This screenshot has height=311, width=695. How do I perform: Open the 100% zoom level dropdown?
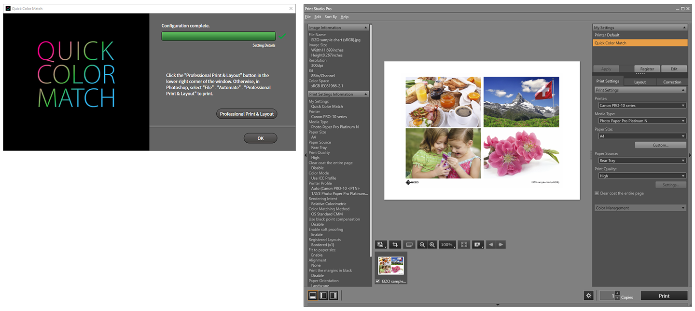click(x=447, y=244)
